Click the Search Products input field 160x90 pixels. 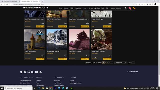117,8
